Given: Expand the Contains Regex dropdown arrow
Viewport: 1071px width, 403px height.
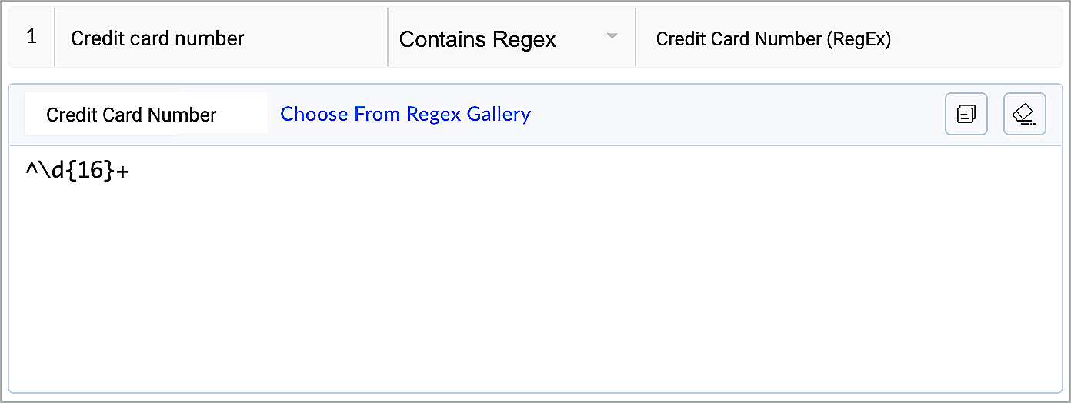Looking at the screenshot, I should (612, 37).
